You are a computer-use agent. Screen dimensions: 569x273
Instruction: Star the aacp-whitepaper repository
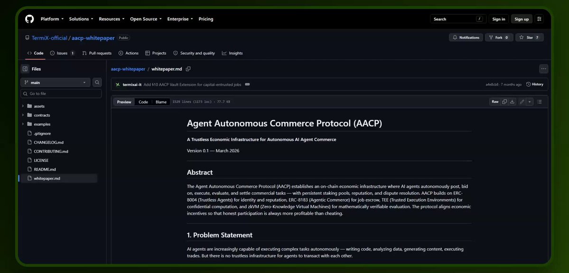pyautogui.click(x=530, y=37)
